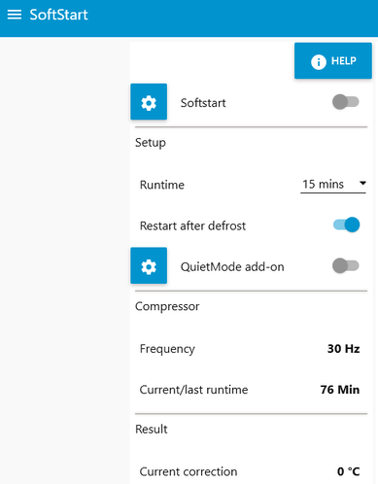Click the Softstart row label
378x484 pixels.
pos(203,103)
